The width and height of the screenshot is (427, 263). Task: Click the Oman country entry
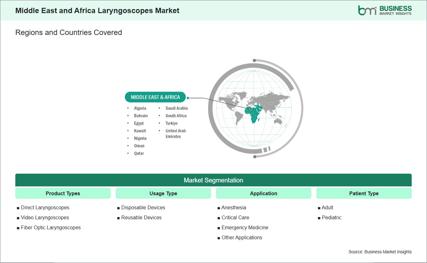pos(139,146)
